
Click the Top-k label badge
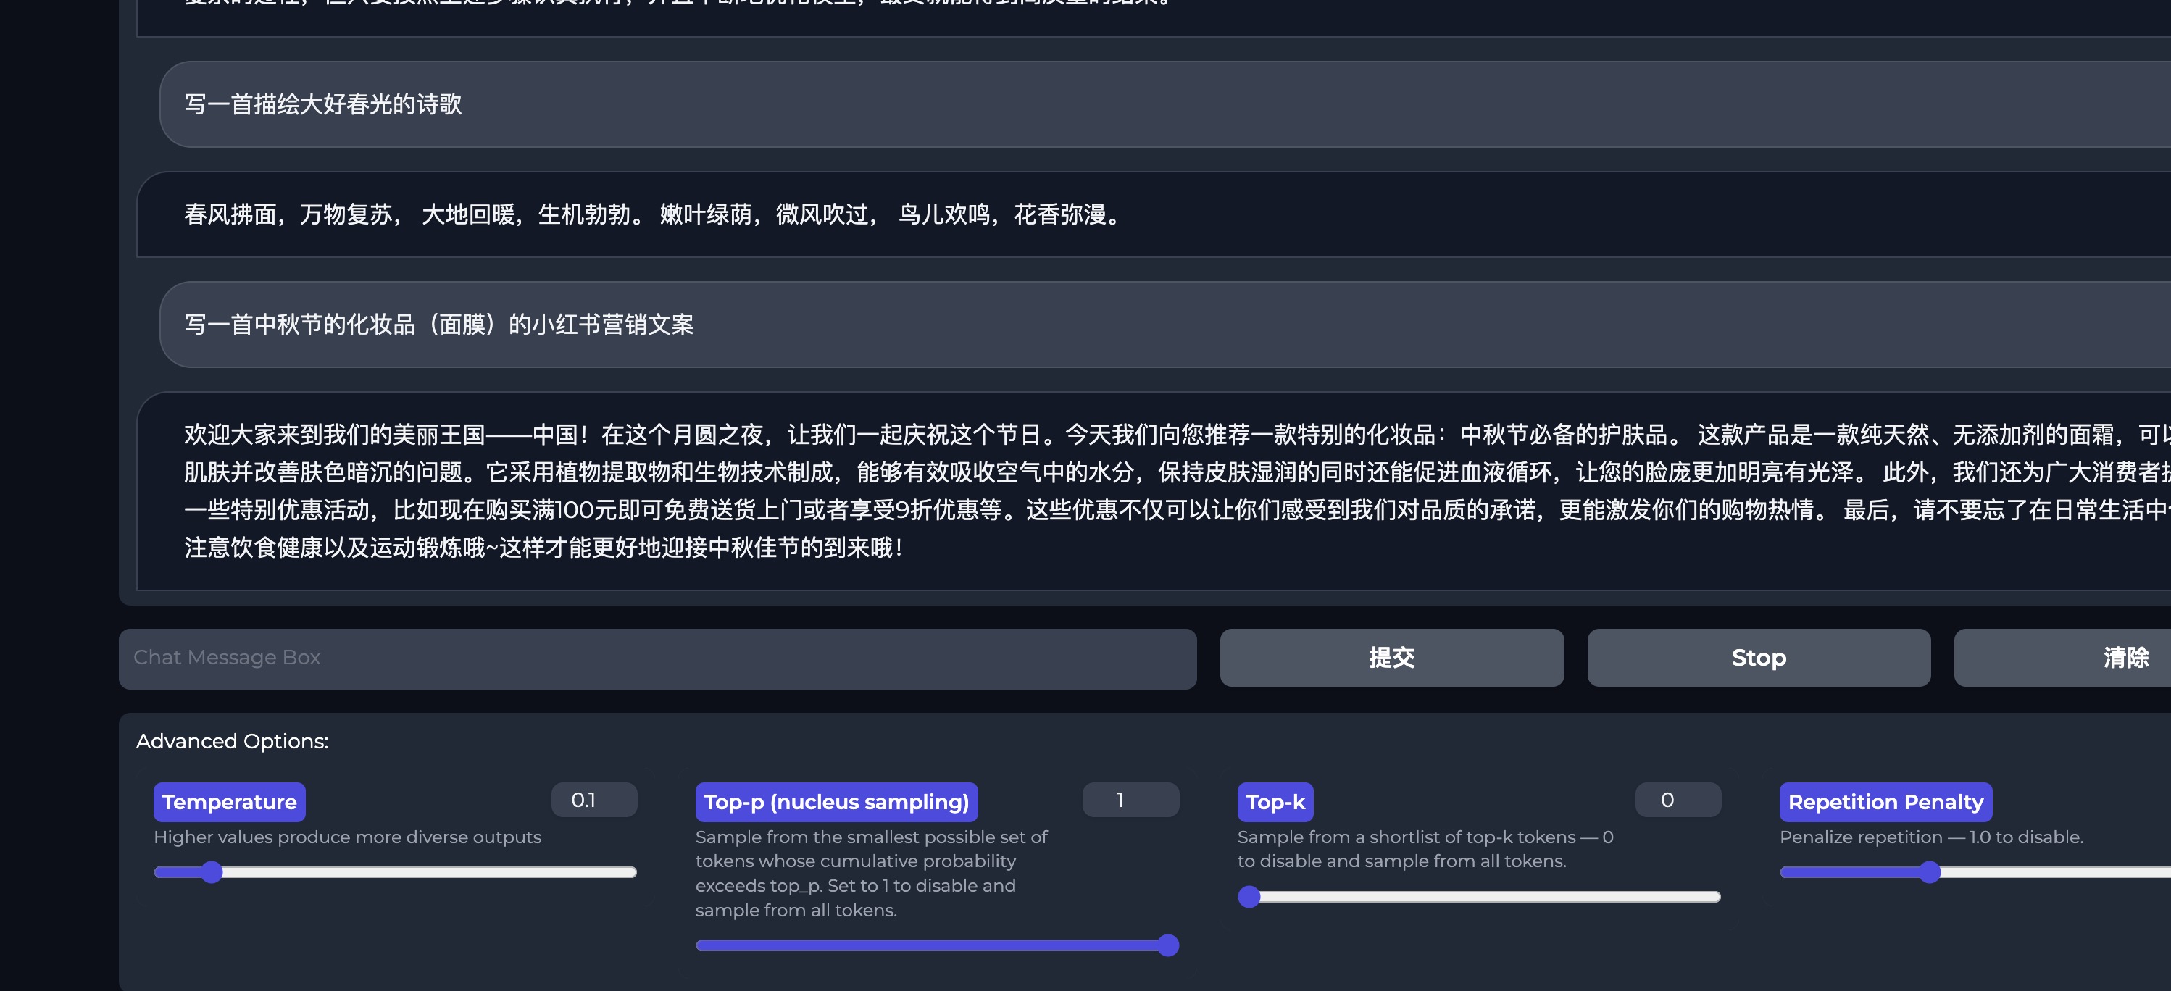1275,802
